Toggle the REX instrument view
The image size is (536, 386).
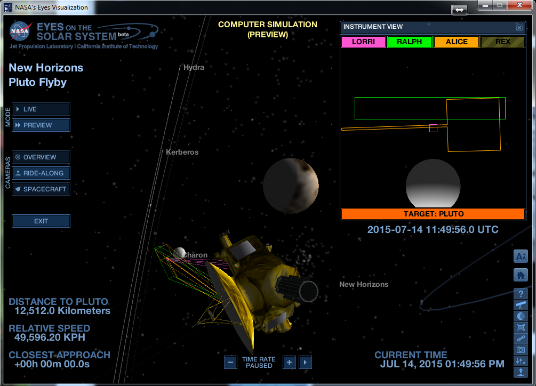[503, 42]
